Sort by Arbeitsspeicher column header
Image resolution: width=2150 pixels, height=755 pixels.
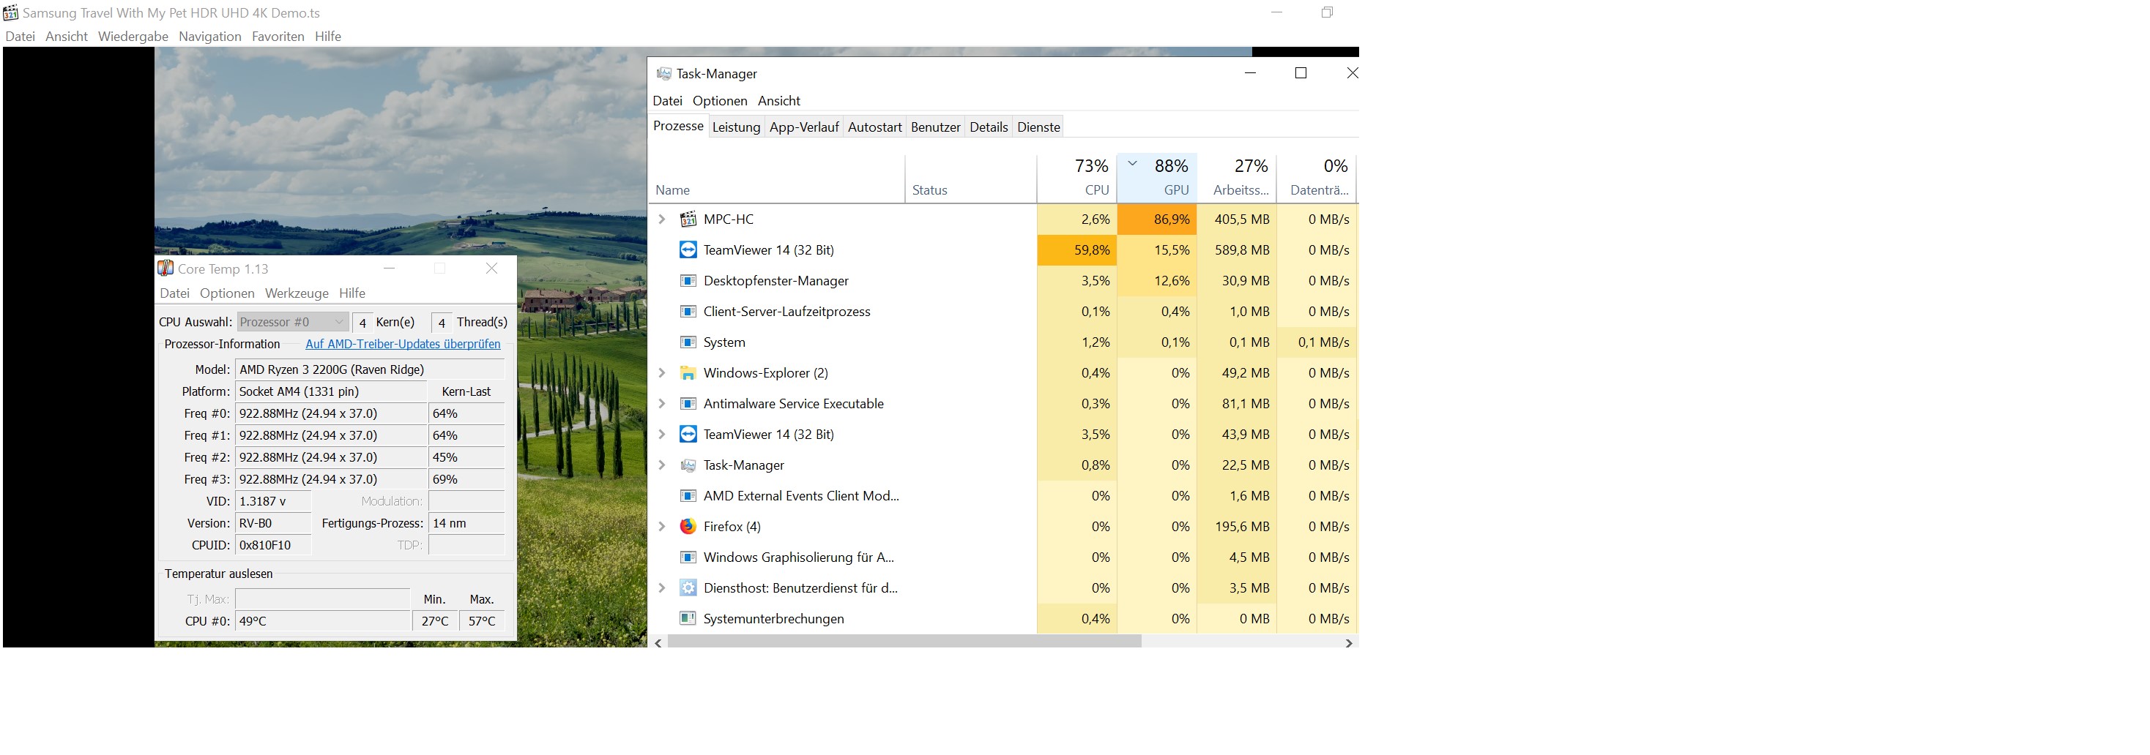(x=1237, y=178)
